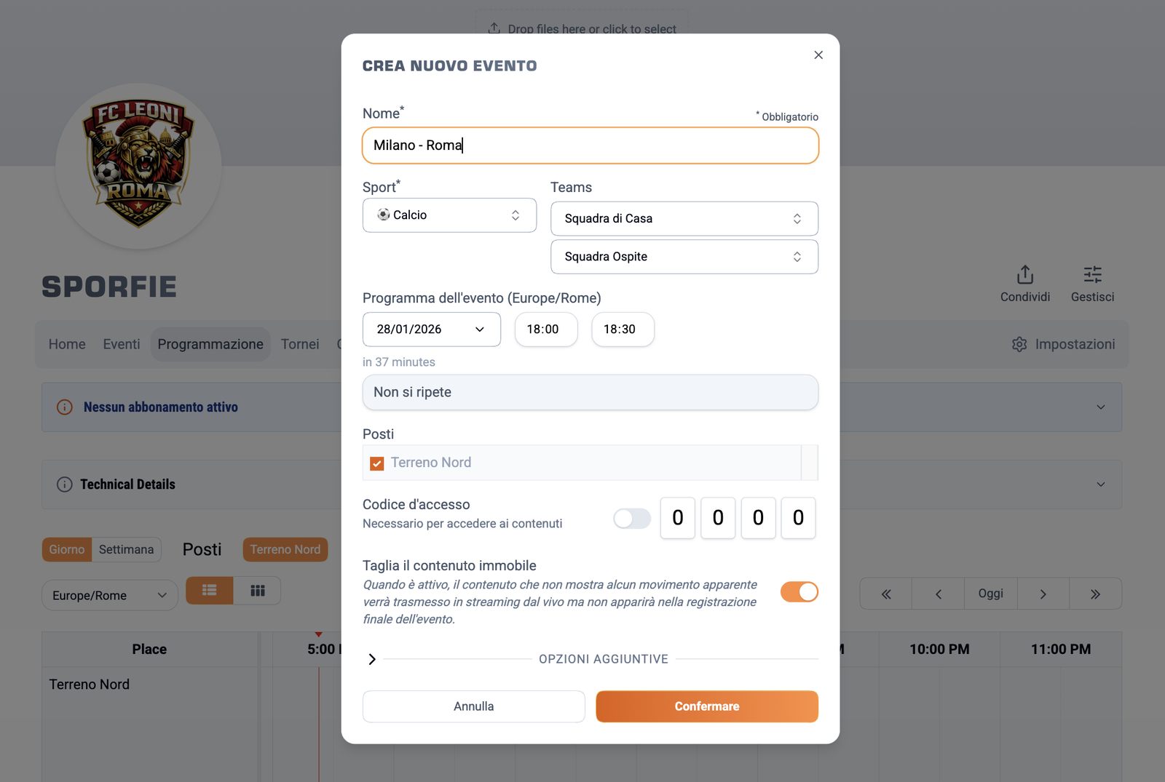Click the Nome text field
Viewport: 1165px width, 782px height.
(x=590, y=145)
